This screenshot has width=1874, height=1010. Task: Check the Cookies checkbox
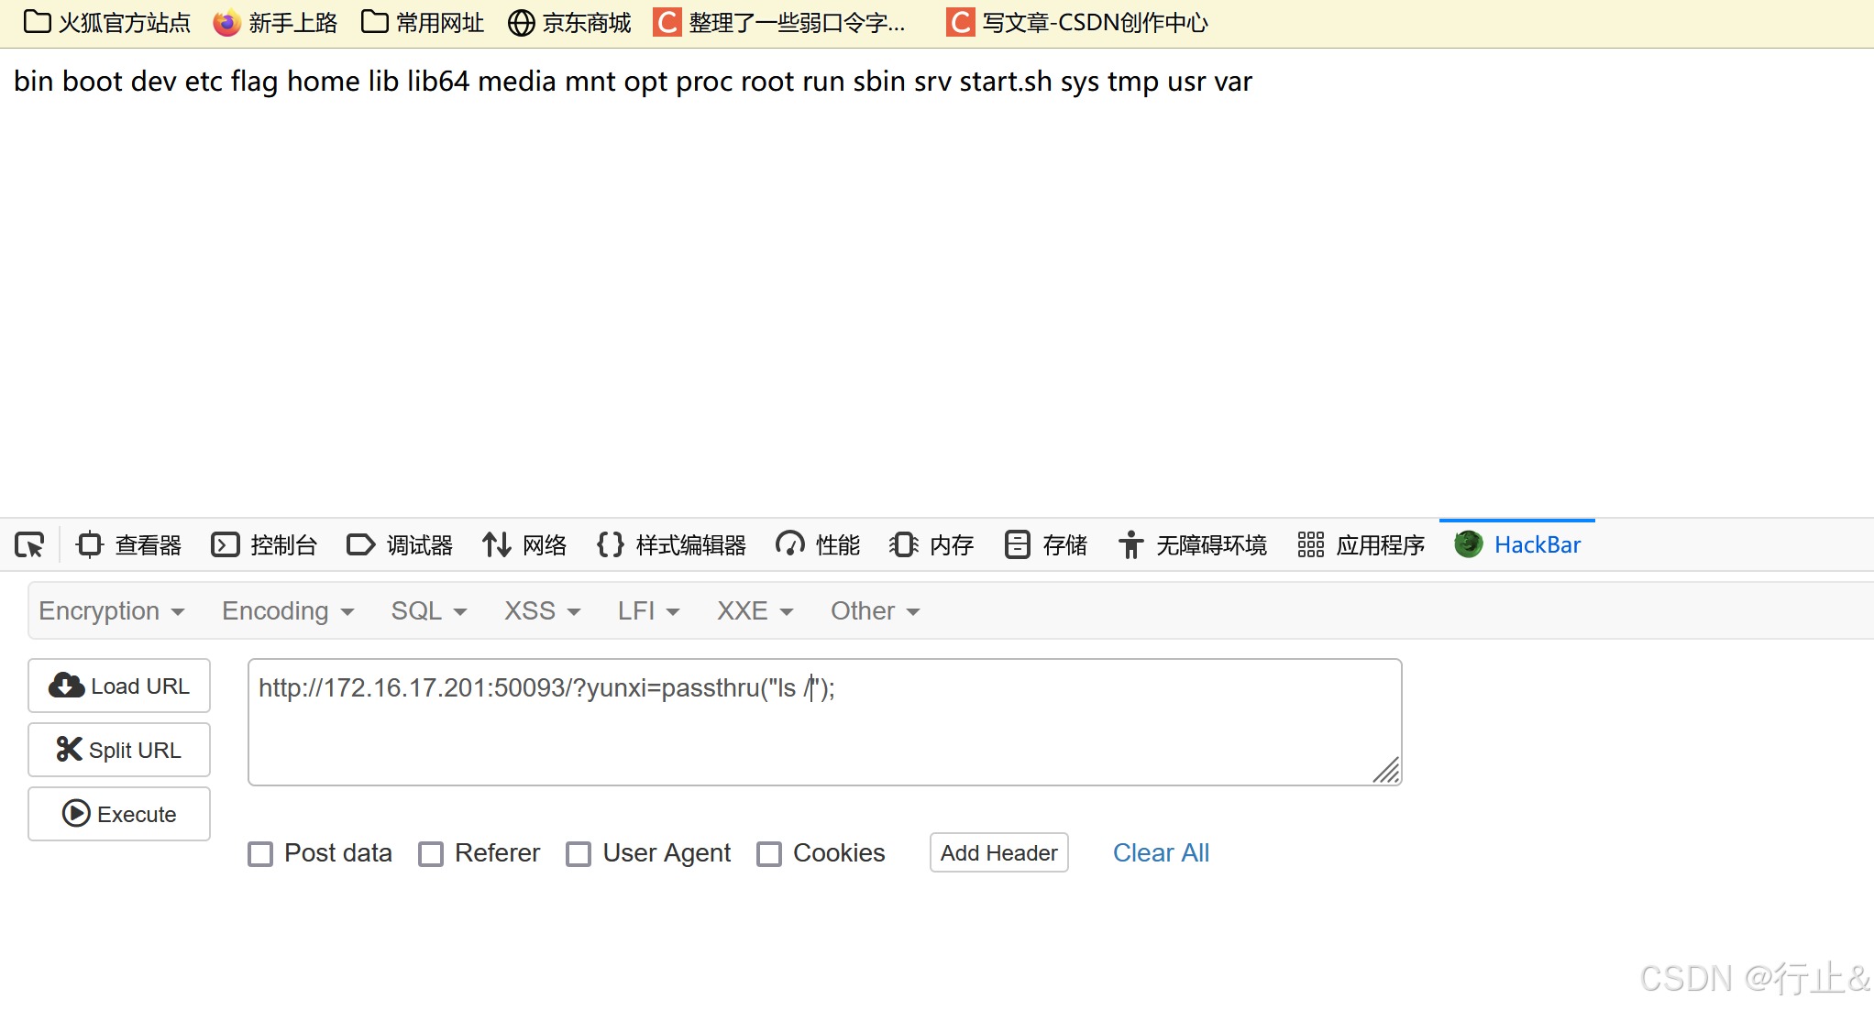click(769, 854)
